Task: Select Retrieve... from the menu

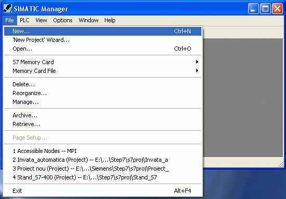Action: [103, 125]
